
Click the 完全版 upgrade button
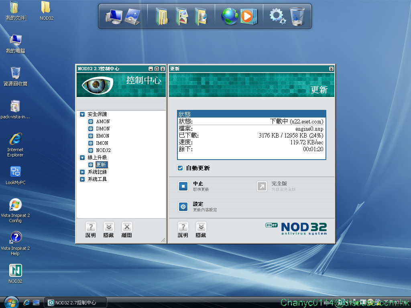262,186
